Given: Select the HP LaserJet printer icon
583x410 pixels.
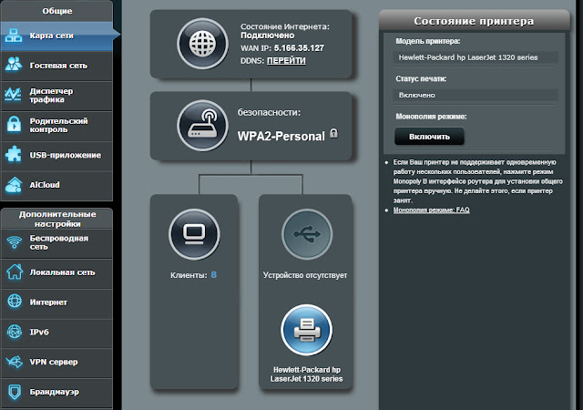Looking at the screenshot, I should pyautogui.click(x=306, y=330).
